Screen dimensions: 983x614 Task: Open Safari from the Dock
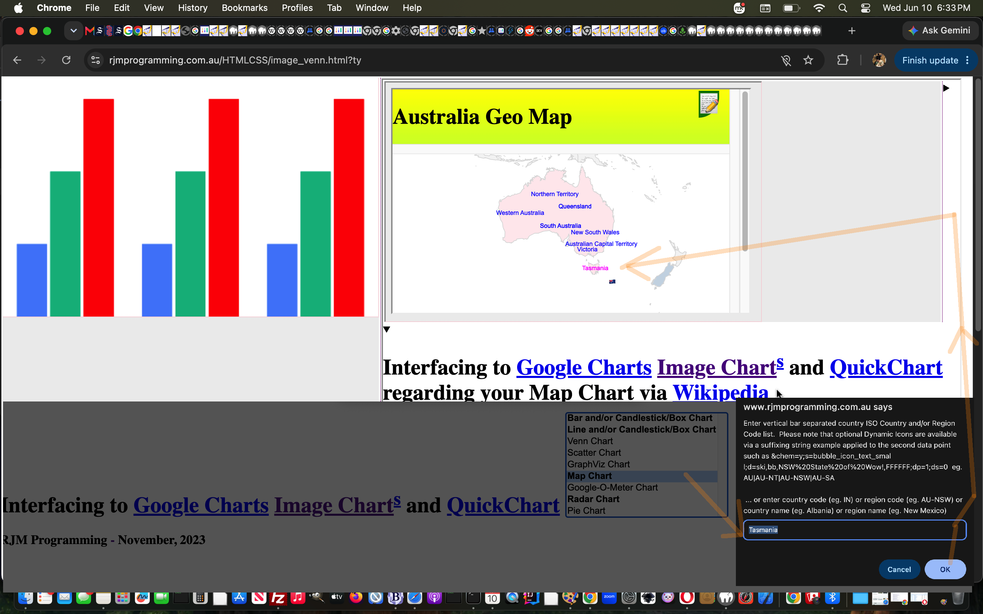coord(415,597)
